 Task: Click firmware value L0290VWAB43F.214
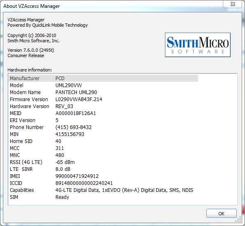click(79, 99)
